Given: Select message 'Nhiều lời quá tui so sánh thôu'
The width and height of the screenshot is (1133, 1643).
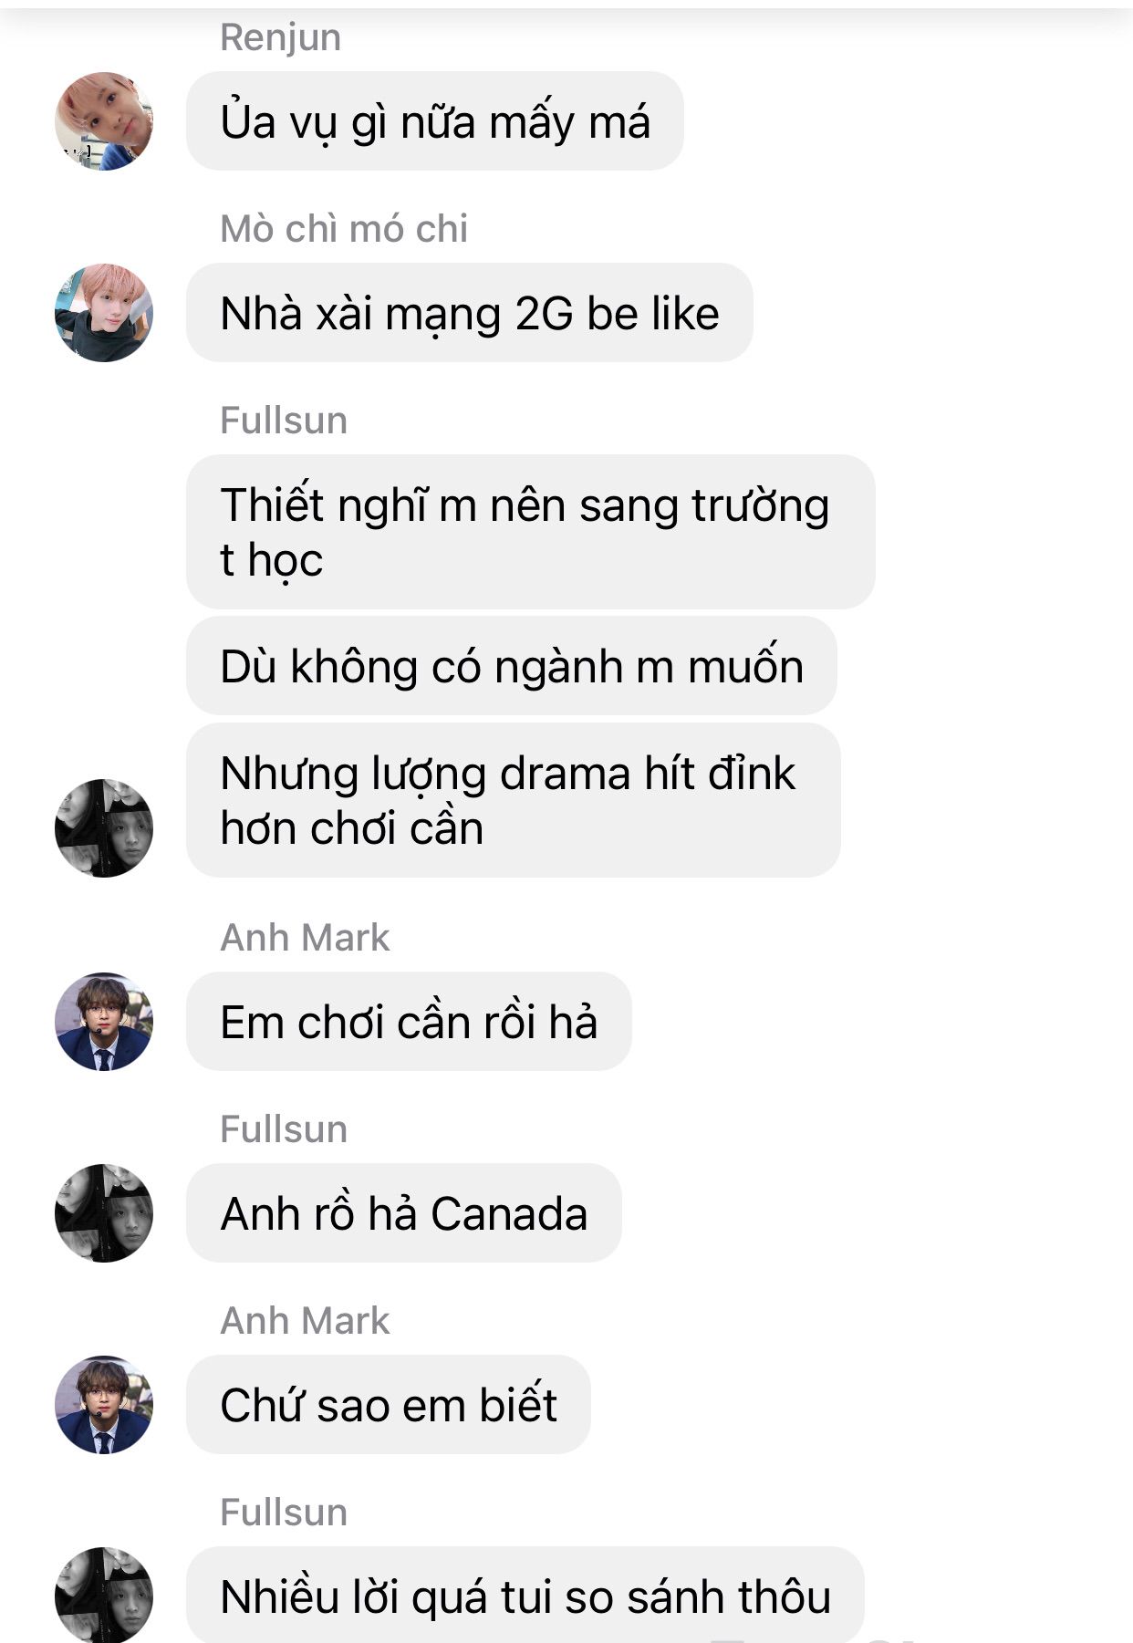Looking at the screenshot, I should 525,1596.
